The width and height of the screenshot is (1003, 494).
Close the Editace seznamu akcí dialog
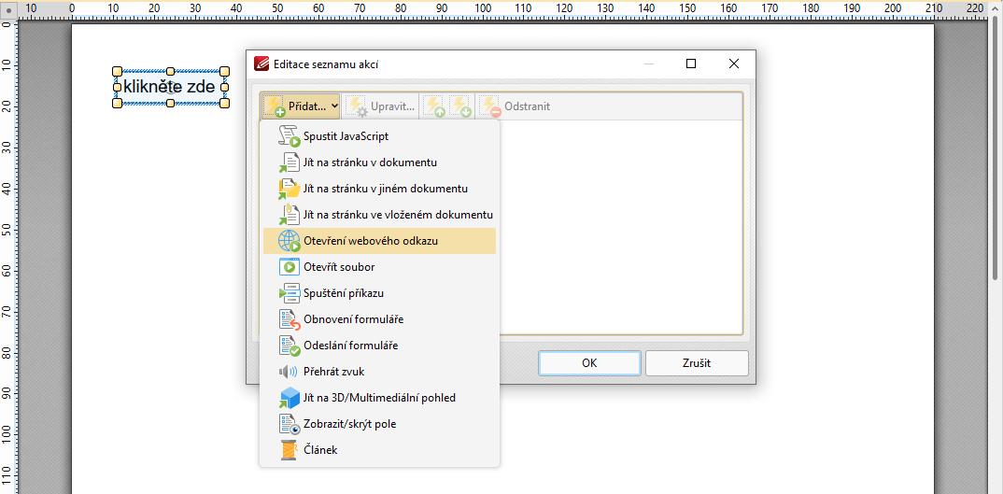pos(734,64)
